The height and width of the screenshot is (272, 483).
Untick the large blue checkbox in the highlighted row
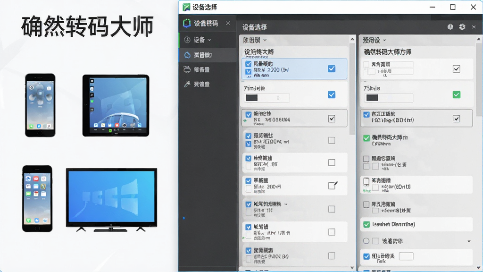(x=332, y=68)
